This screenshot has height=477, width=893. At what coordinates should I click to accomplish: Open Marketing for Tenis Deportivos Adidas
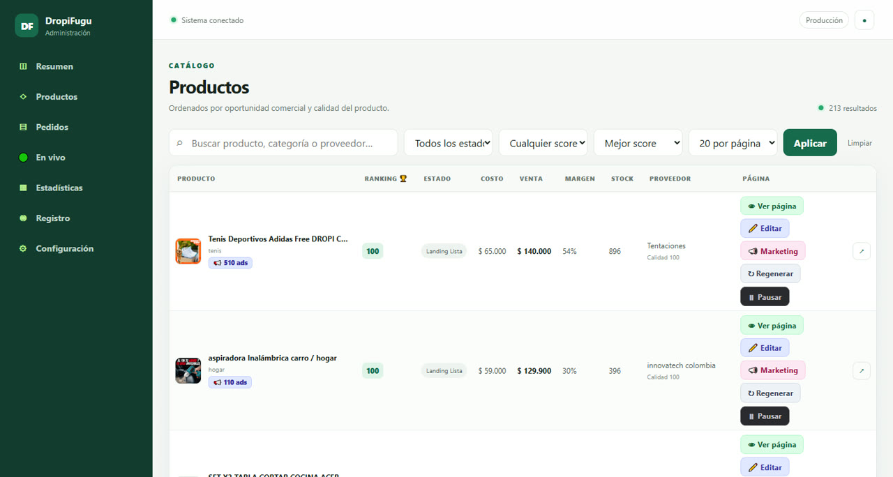tap(773, 251)
